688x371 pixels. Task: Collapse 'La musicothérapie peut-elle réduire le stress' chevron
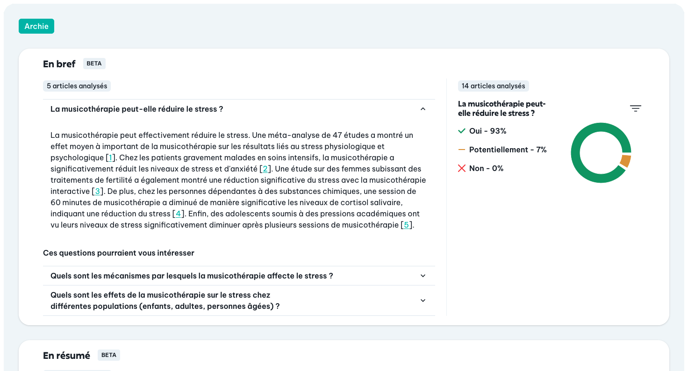[423, 109]
